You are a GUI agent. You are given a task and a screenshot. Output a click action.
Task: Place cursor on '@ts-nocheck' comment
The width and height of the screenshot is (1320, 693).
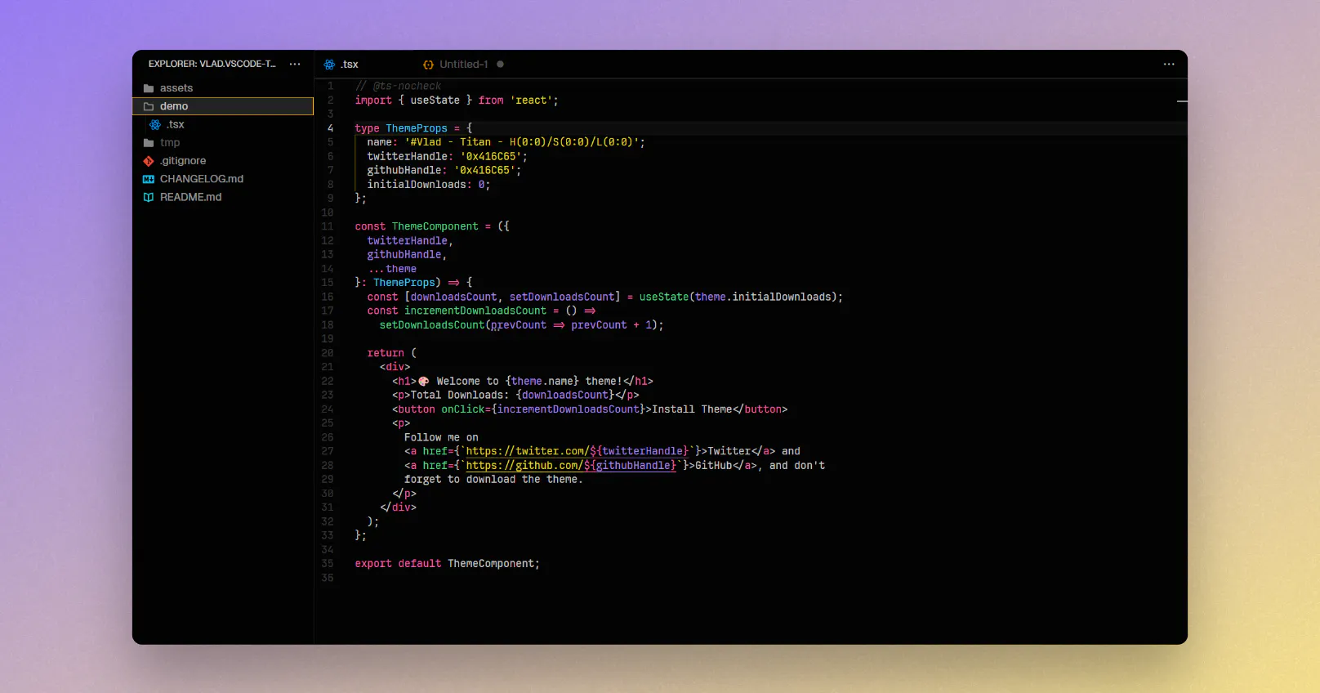coord(407,86)
